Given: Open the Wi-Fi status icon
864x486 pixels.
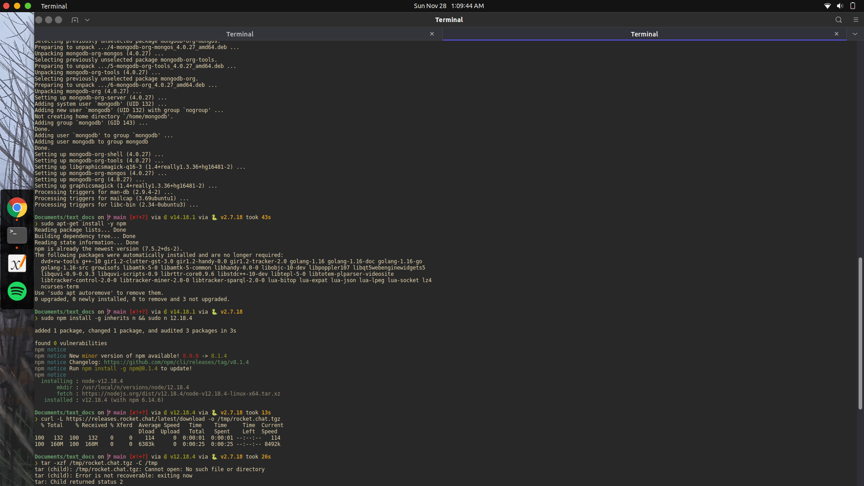Looking at the screenshot, I should (827, 6).
